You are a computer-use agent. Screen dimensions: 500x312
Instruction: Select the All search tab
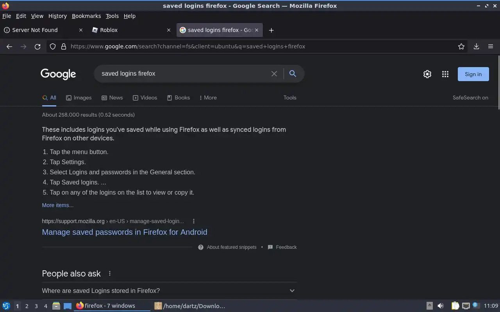49,98
